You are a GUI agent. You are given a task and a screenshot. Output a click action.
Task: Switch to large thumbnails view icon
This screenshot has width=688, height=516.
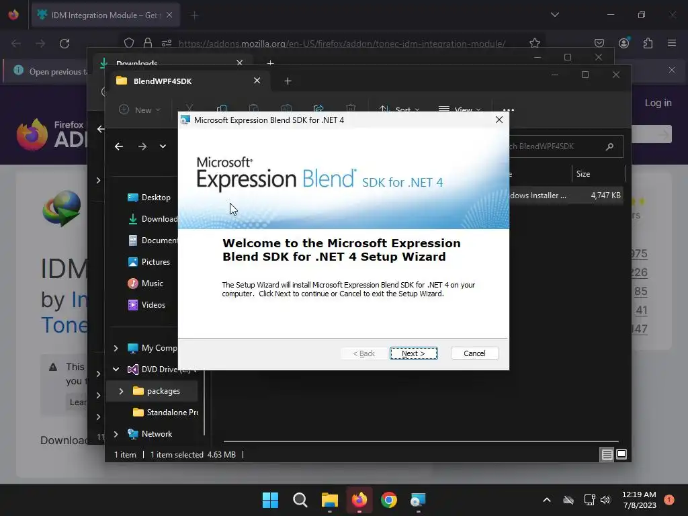[621, 455]
